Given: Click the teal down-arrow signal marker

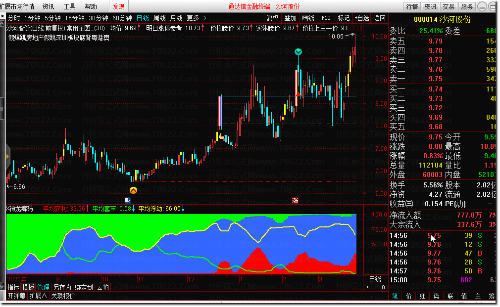Looking at the screenshot, I should point(298,51).
